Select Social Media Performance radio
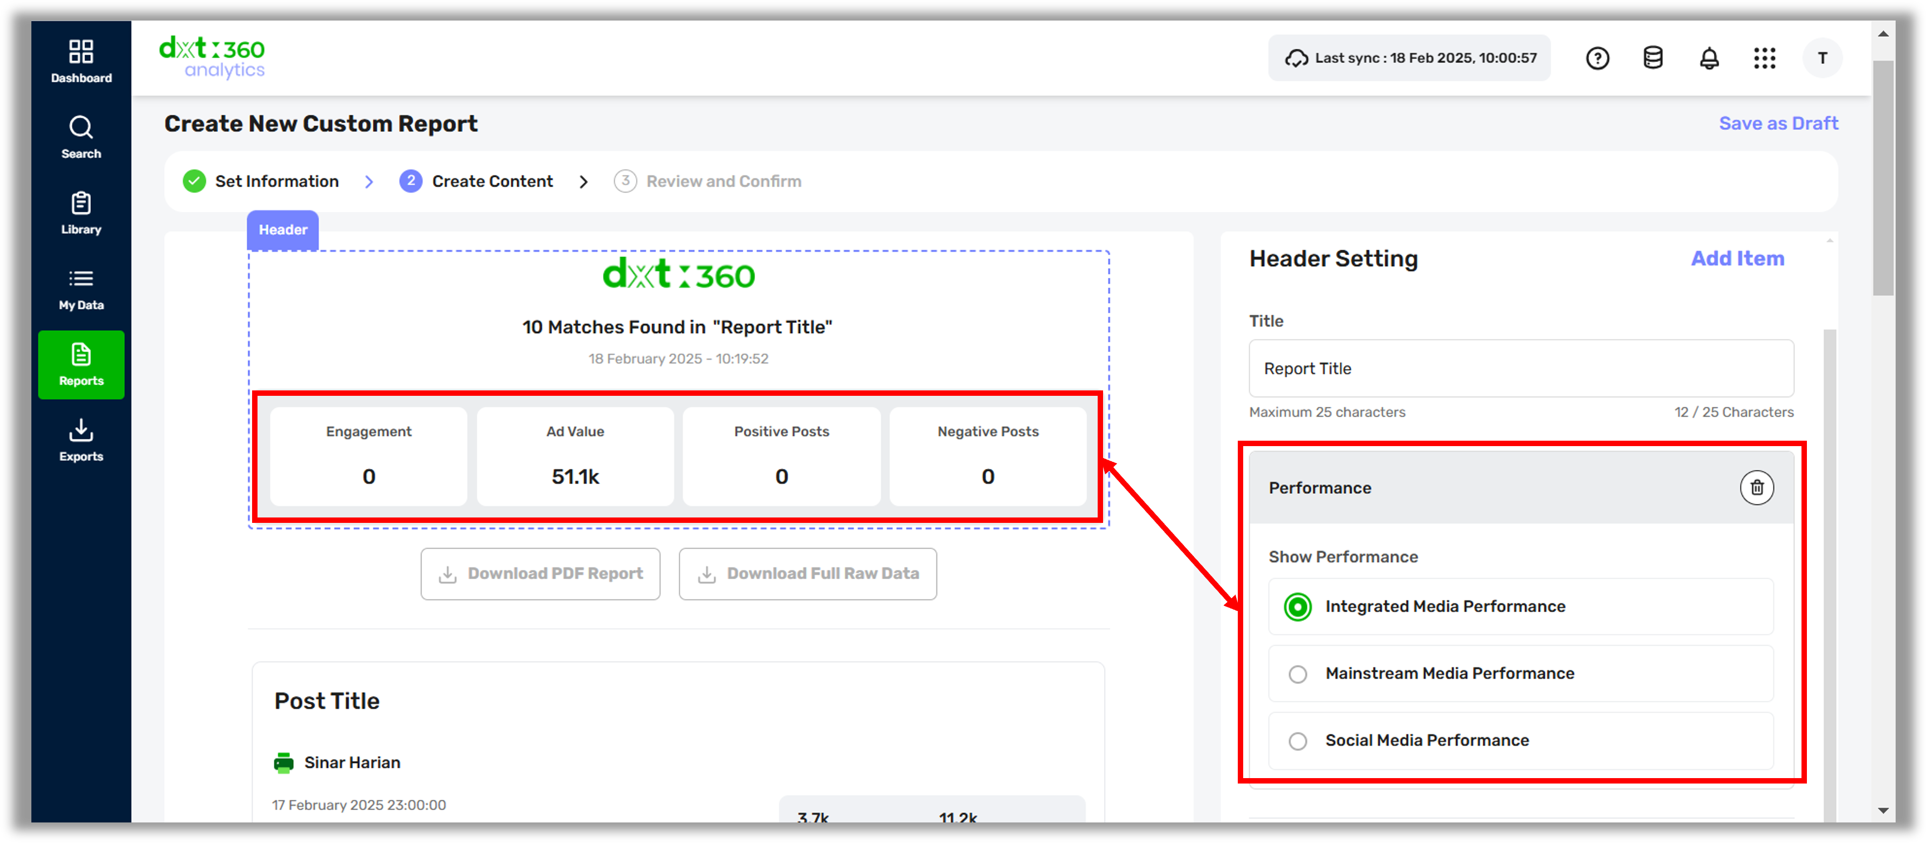Screen dimensions: 1927x843 pos(1298,740)
